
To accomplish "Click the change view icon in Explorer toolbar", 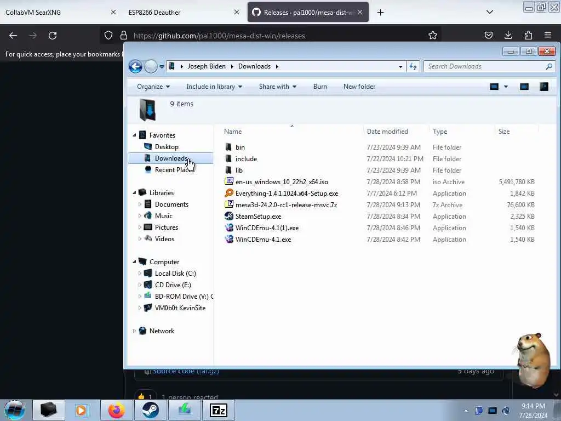I will coord(494,87).
